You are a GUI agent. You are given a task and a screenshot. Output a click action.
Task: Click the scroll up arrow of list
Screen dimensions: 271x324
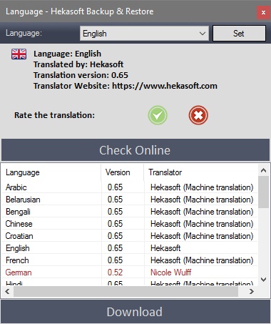tap(263, 170)
